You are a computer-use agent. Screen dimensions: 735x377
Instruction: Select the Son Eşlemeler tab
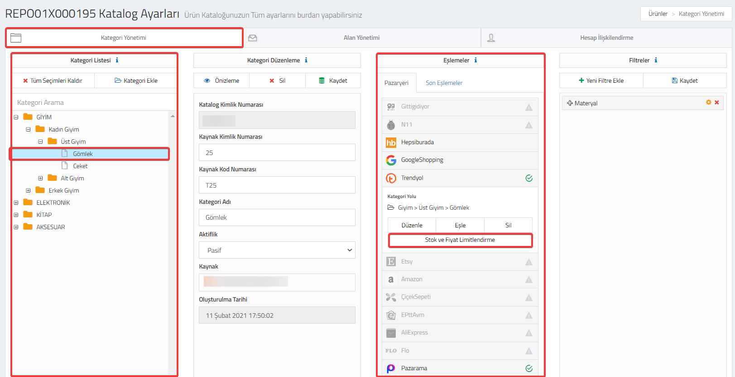[444, 83]
